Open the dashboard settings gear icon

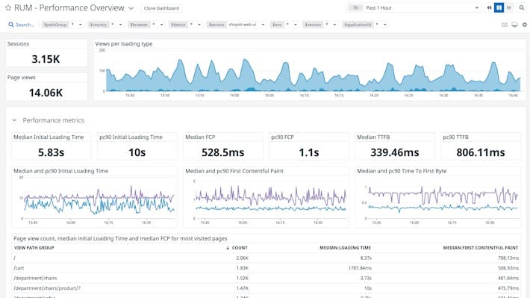[525, 25]
